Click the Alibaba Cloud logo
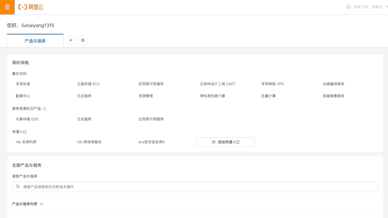The image size is (388, 218). click(31, 7)
